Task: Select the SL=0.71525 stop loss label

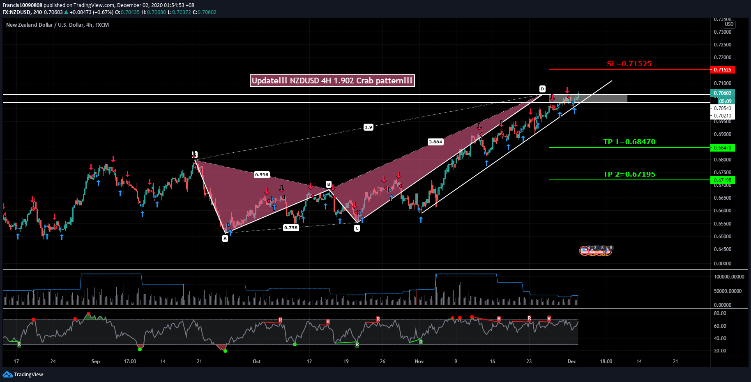Action: 629,64
